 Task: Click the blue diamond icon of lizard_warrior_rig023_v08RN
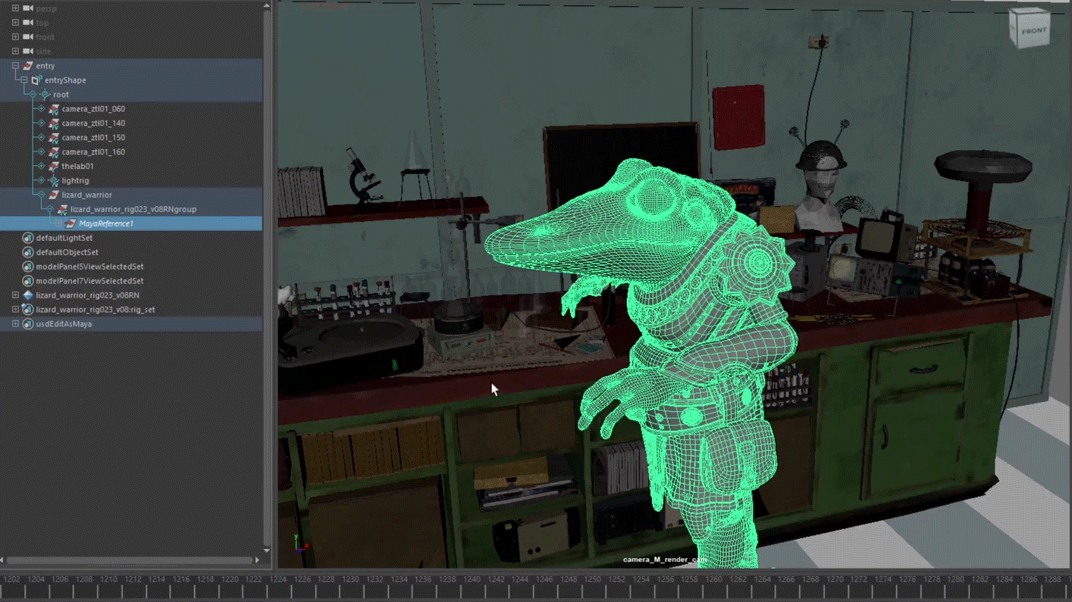(x=27, y=295)
